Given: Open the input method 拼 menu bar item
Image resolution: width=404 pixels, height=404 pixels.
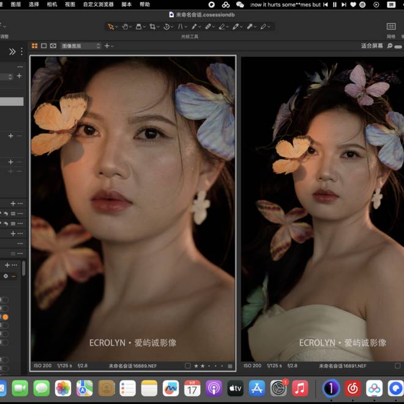Looking at the screenshot, I should click(x=391, y=4).
